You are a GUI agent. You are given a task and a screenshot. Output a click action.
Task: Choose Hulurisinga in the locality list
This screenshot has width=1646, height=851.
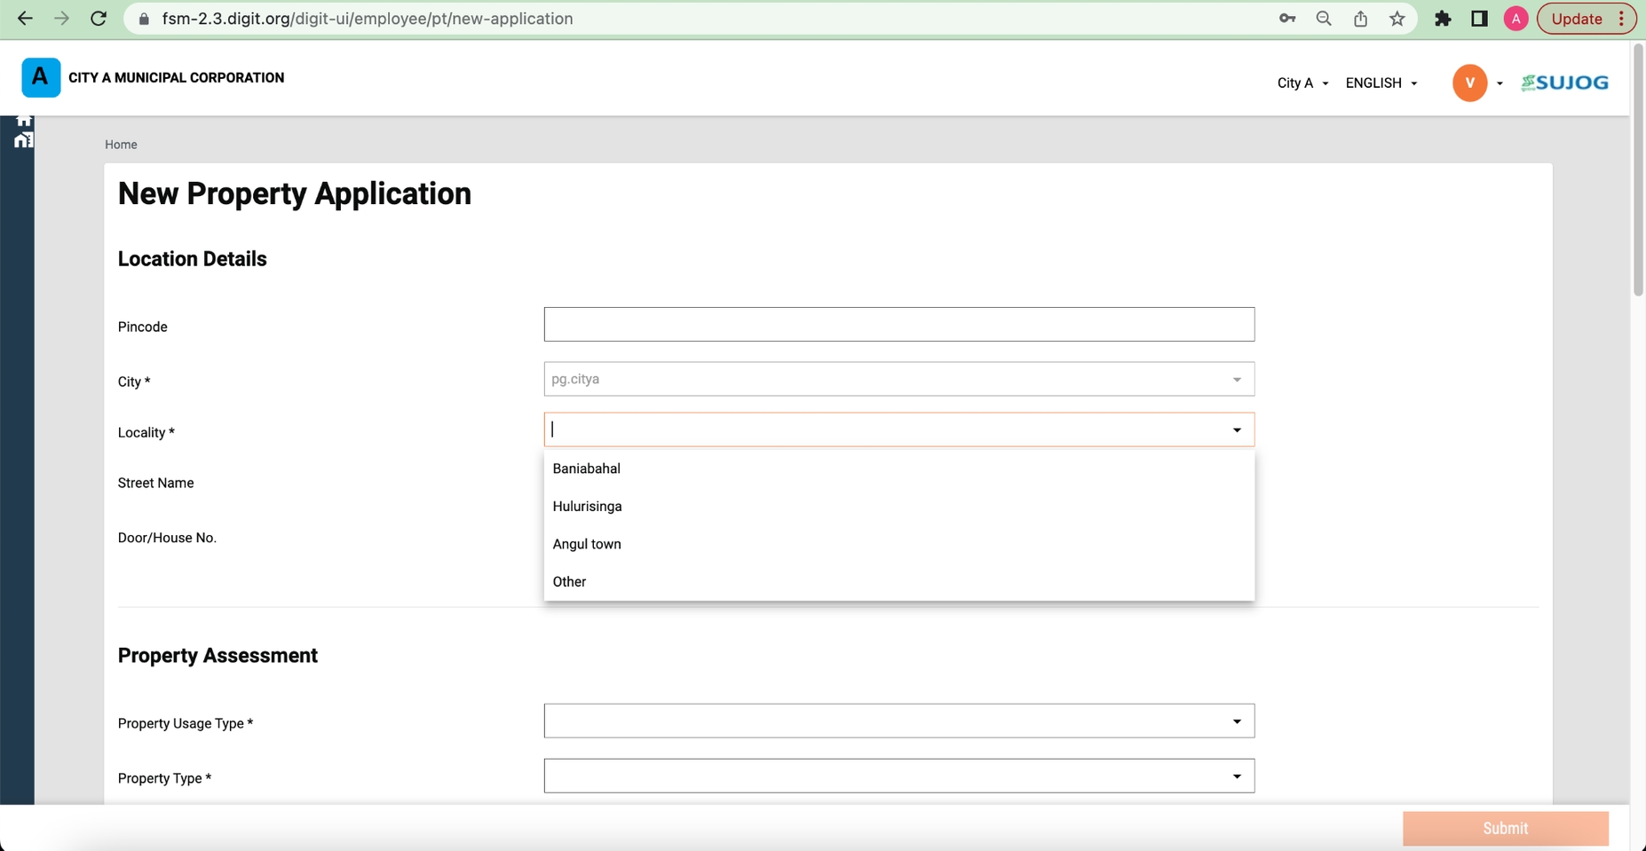click(x=587, y=506)
